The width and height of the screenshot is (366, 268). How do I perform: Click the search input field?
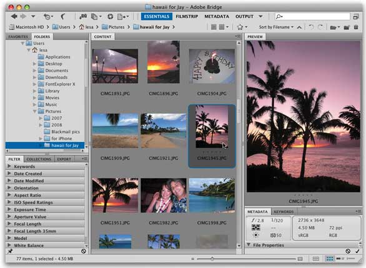click(x=312, y=16)
